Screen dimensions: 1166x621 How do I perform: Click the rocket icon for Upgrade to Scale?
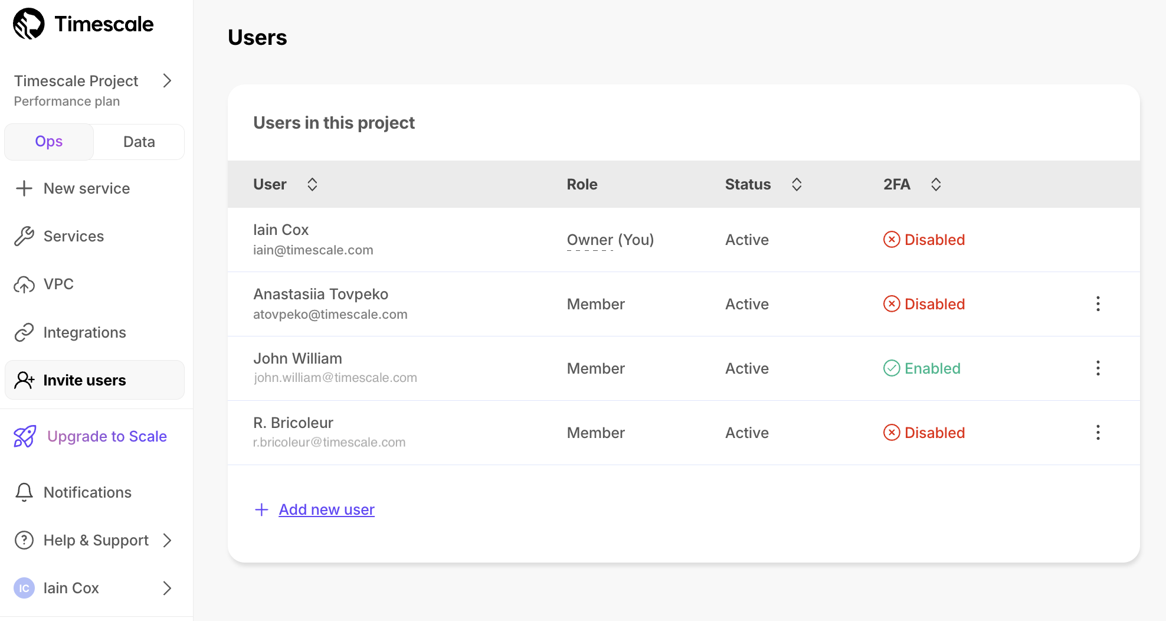25,436
